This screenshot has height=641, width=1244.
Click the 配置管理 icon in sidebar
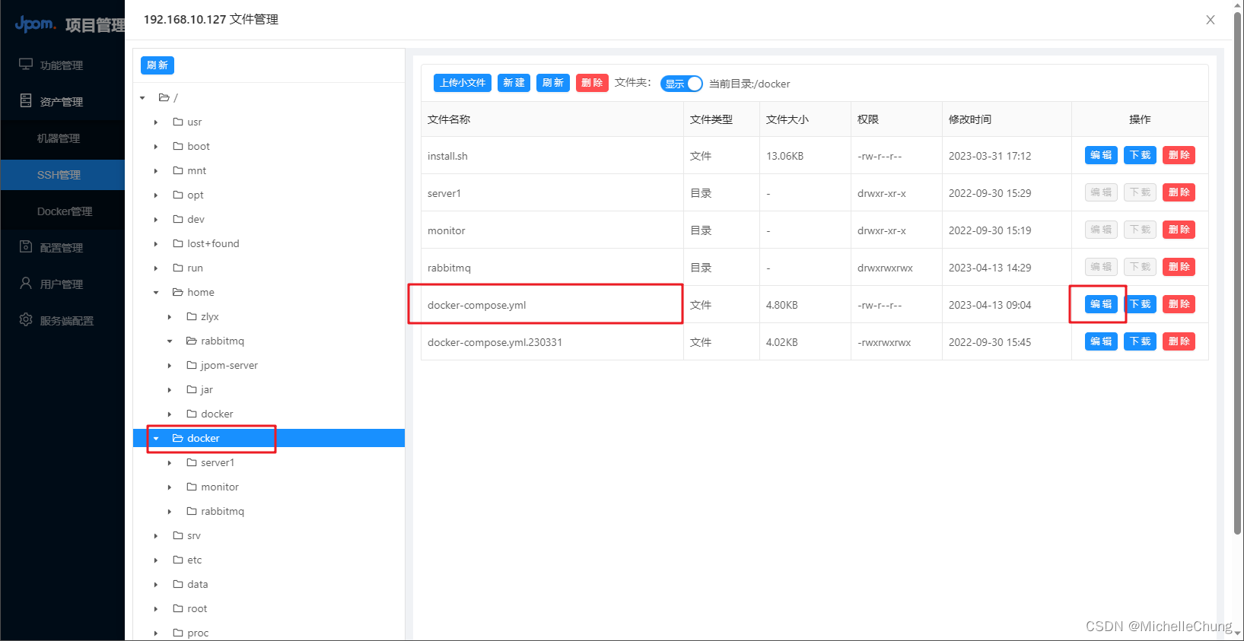[x=26, y=246]
